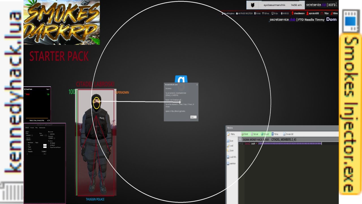Click the wolf logo beside ayebasurmanchik

pos(253,5)
